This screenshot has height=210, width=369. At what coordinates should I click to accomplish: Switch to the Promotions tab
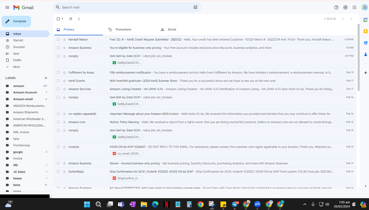130,29
